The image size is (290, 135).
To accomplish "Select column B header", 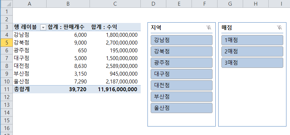I will 68,4.
